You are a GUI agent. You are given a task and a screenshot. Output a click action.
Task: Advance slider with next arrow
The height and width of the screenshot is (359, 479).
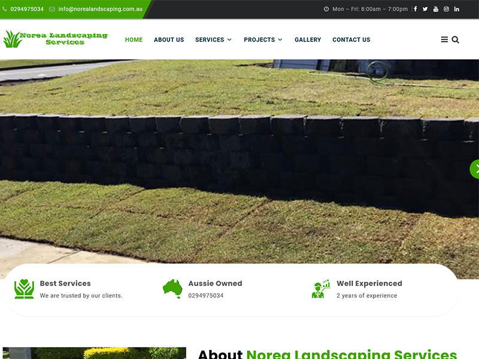point(475,169)
